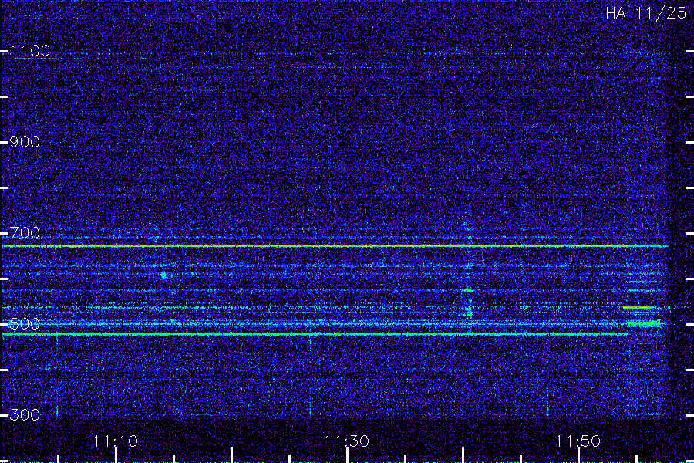Click the 11:10 time axis label
Screen dimensions: 694x463
116,441
